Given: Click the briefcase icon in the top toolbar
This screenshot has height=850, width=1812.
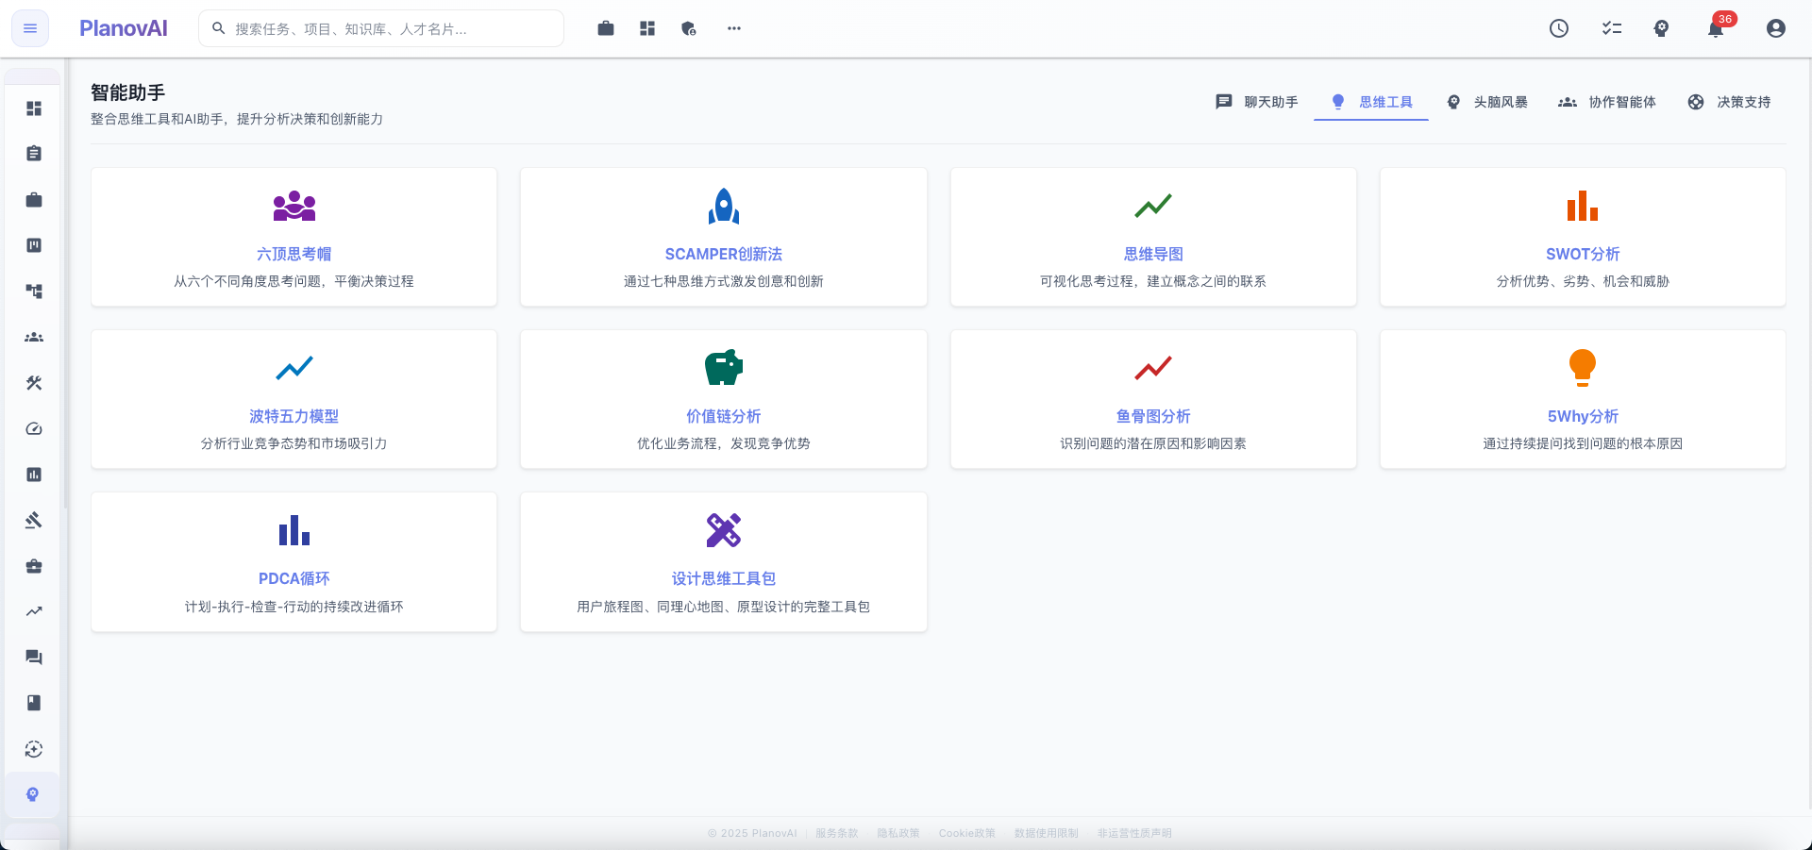Looking at the screenshot, I should tap(606, 28).
